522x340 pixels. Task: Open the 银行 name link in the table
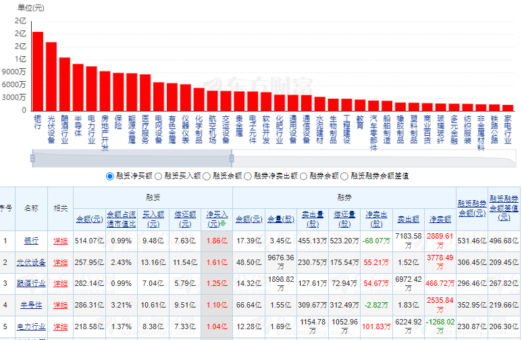coord(32,241)
